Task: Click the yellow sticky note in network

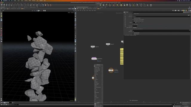Action: click(122, 56)
